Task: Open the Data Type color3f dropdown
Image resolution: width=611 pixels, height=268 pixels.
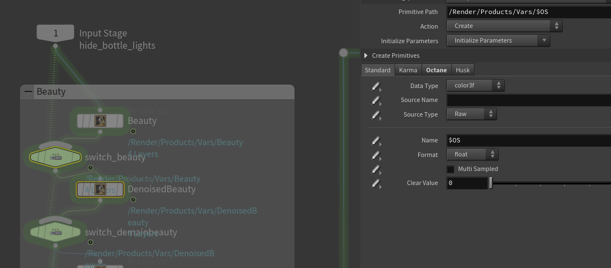Action: pos(476,86)
